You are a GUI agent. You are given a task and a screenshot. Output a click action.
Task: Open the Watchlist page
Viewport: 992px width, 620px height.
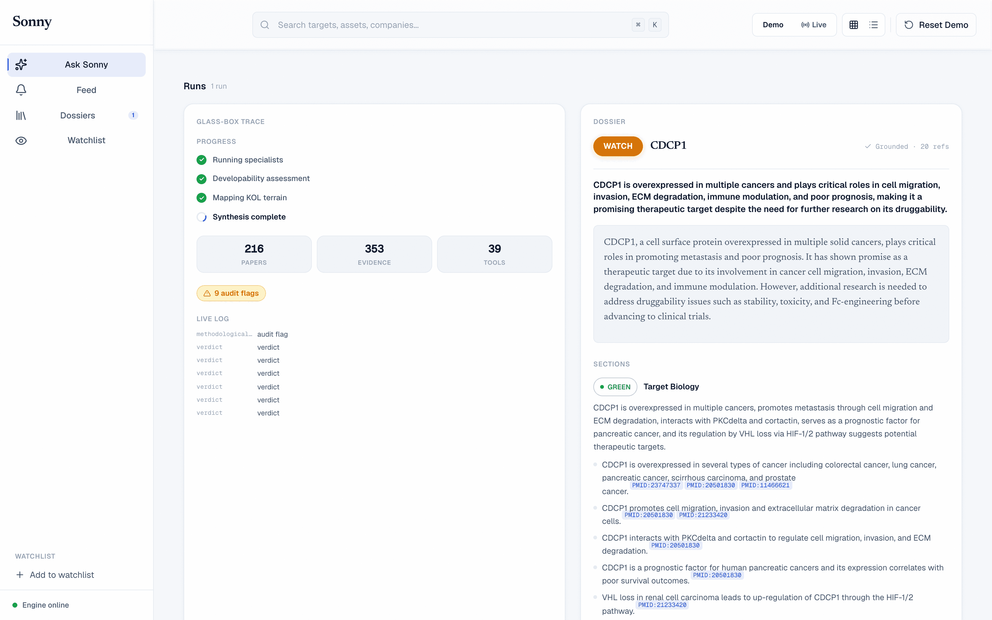pos(77,141)
